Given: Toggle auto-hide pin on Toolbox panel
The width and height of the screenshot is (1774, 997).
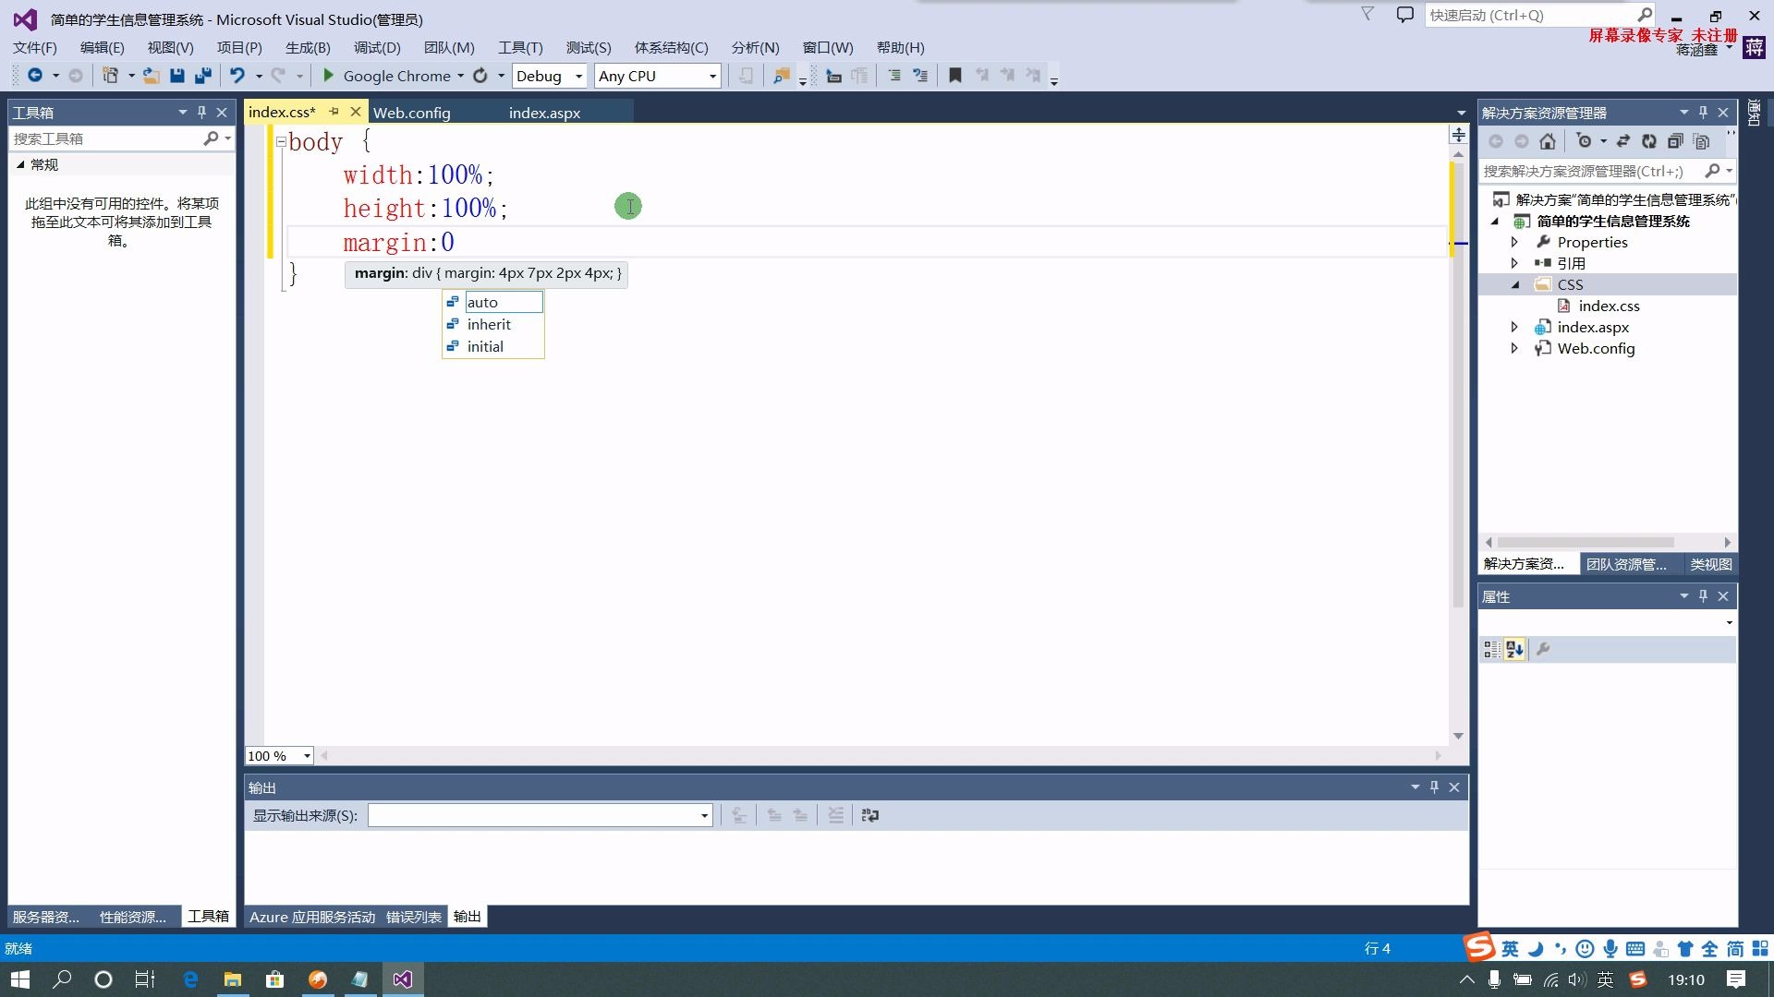Looking at the screenshot, I should 201,112.
